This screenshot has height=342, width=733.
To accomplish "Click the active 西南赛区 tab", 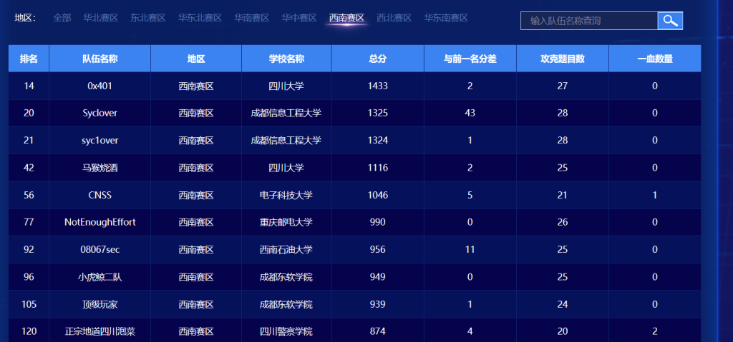I will tap(346, 18).
